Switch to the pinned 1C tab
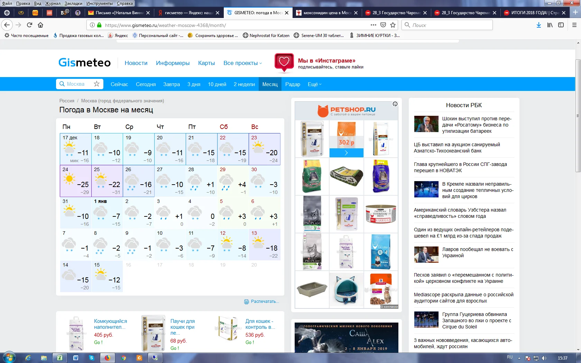581x363 pixels. pyautogui.click(x=35, y=13)
